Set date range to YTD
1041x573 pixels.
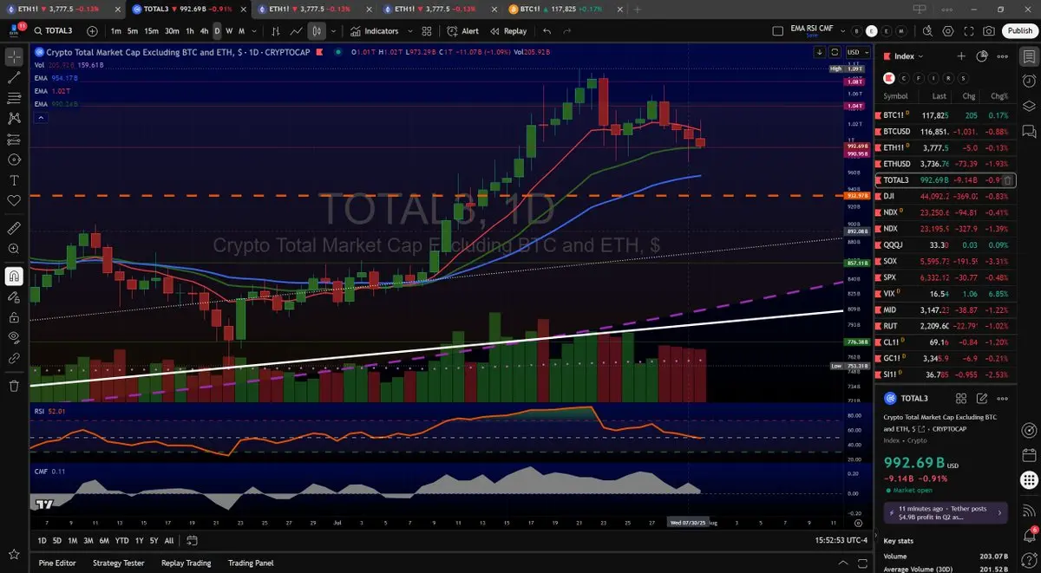click(x=121, y=540)
